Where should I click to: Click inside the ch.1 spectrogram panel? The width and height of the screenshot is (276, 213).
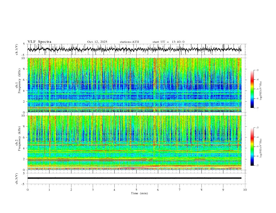coord(134,85)
